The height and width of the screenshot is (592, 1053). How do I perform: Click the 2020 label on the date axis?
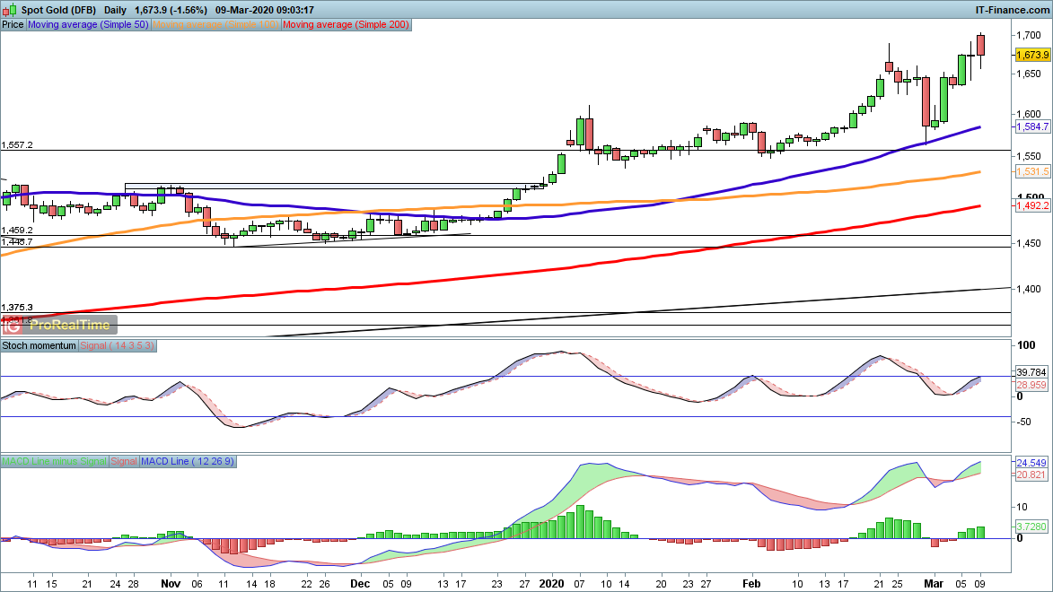(552, 584)
